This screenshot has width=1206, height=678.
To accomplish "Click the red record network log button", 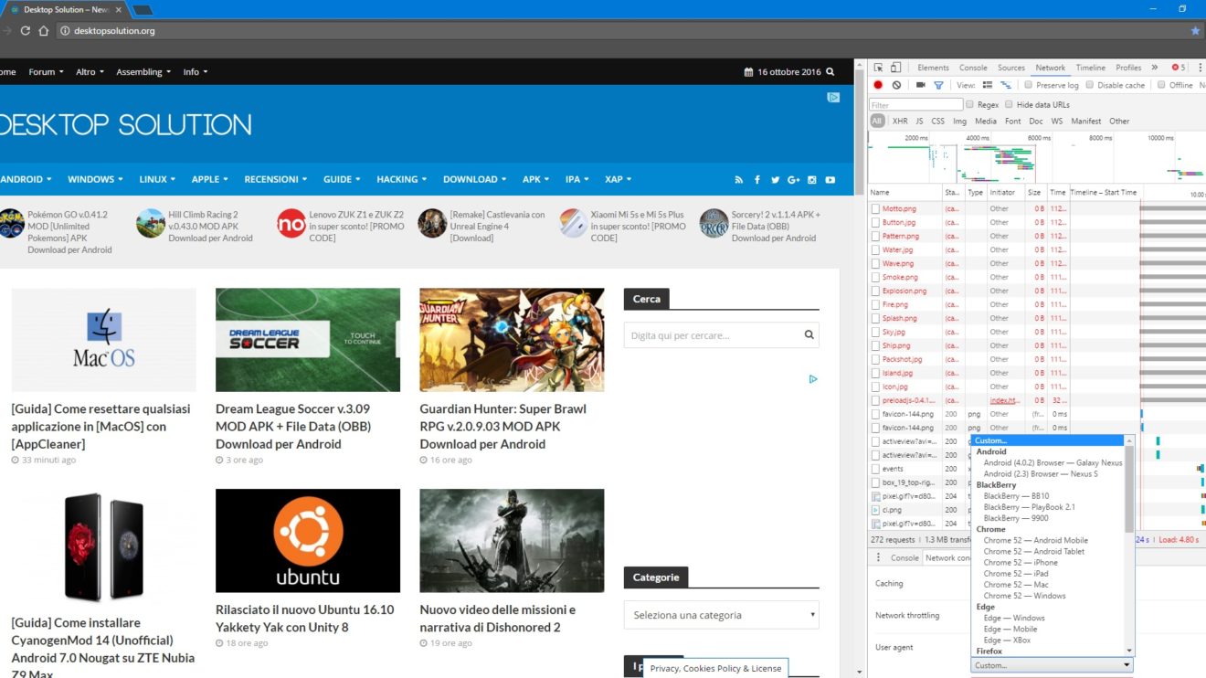I will (878, 85).
